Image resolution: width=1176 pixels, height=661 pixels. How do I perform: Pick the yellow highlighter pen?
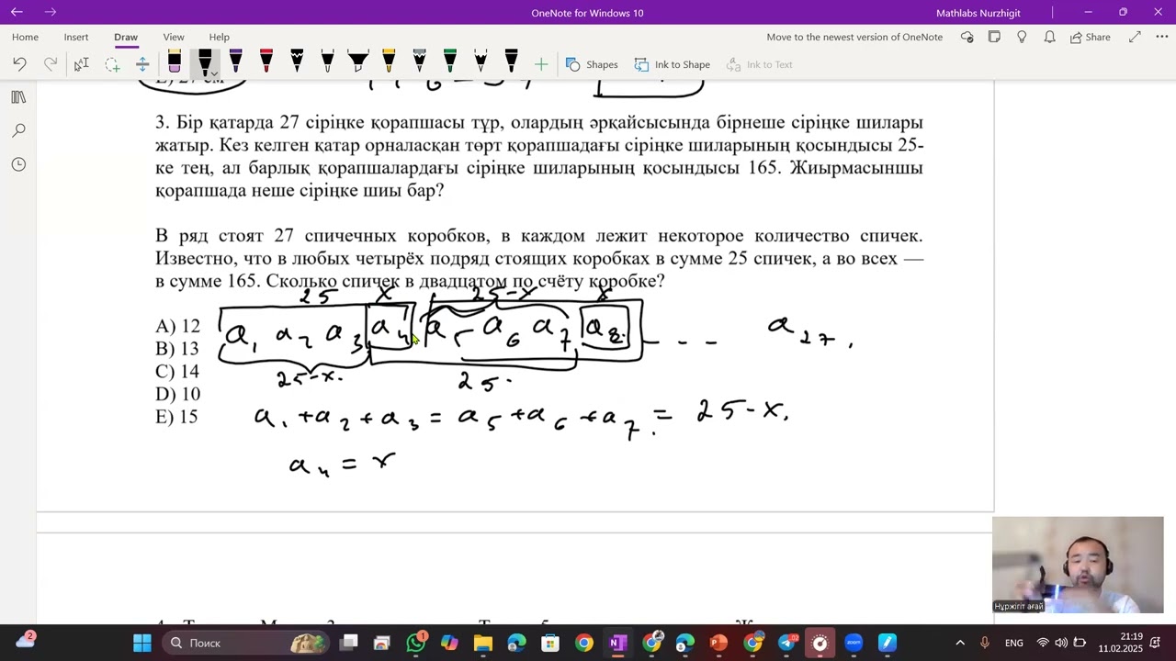pyautogui.click(x=389, y=62)
